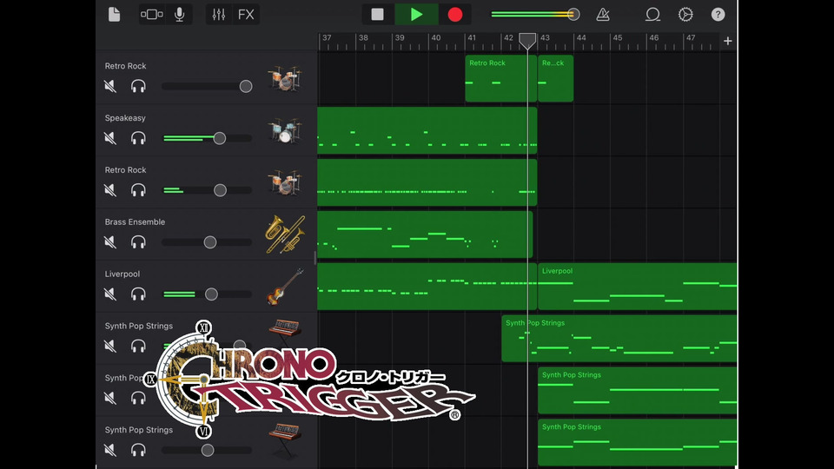Select the bottom Synth Pop Strings region
This screenshot has width=834, height=469.
point(637,442)
